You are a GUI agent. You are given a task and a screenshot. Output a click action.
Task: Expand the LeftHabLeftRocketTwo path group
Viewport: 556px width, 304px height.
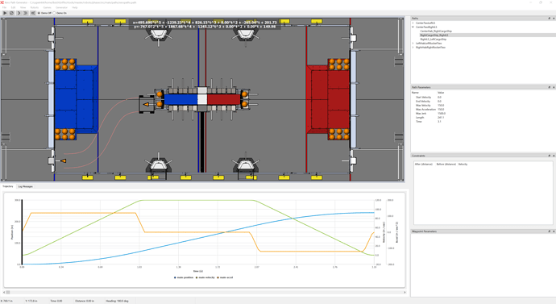pyautogui.click(x=413, y=44)
